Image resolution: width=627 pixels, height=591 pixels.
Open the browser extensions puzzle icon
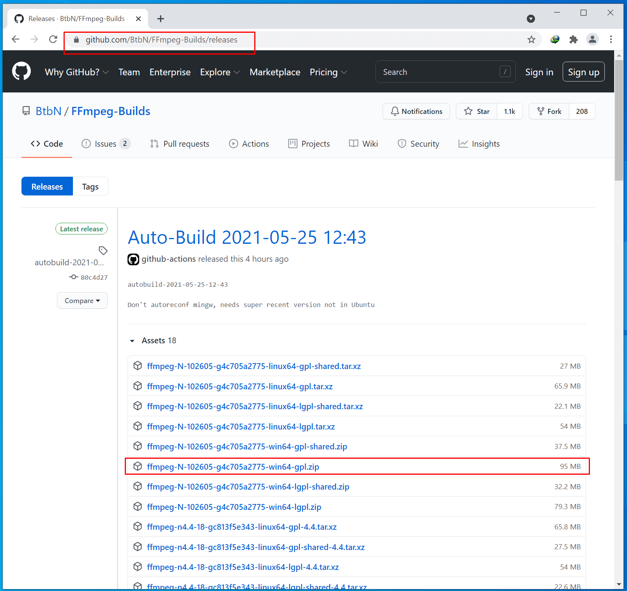[573, 39]
